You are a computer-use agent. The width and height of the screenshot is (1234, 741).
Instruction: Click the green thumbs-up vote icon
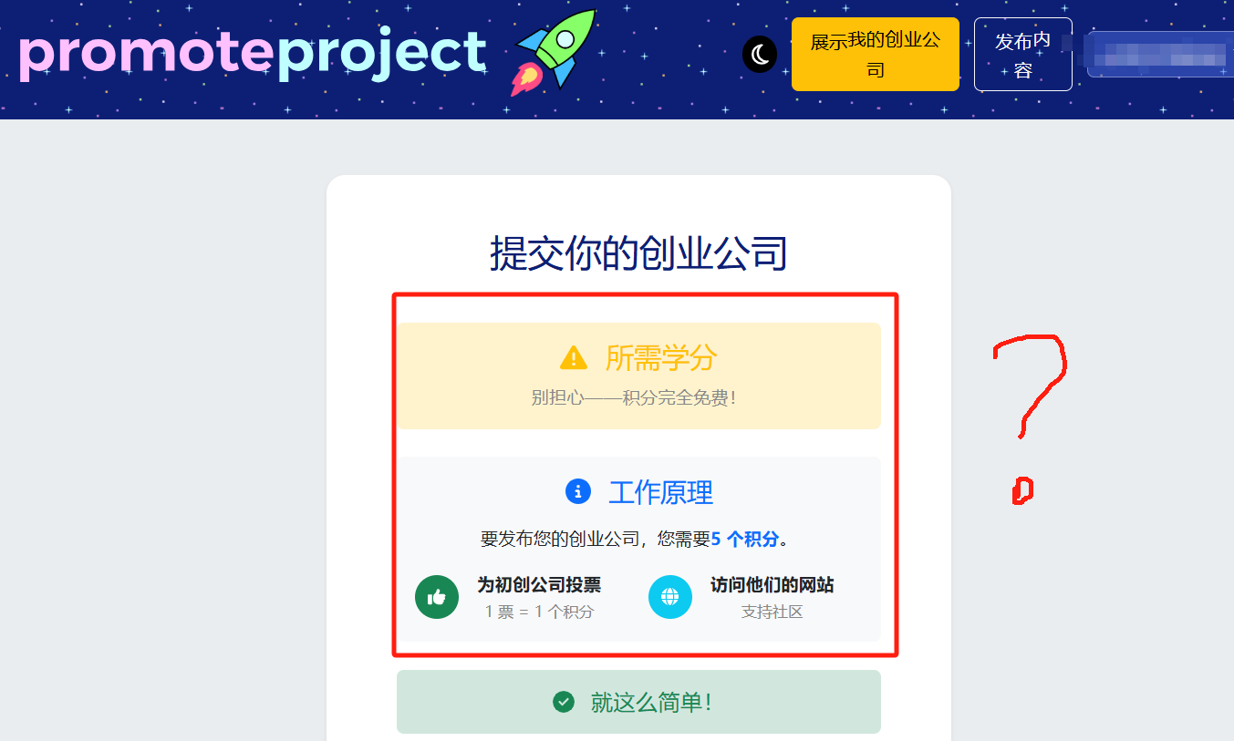coord(437,597)
